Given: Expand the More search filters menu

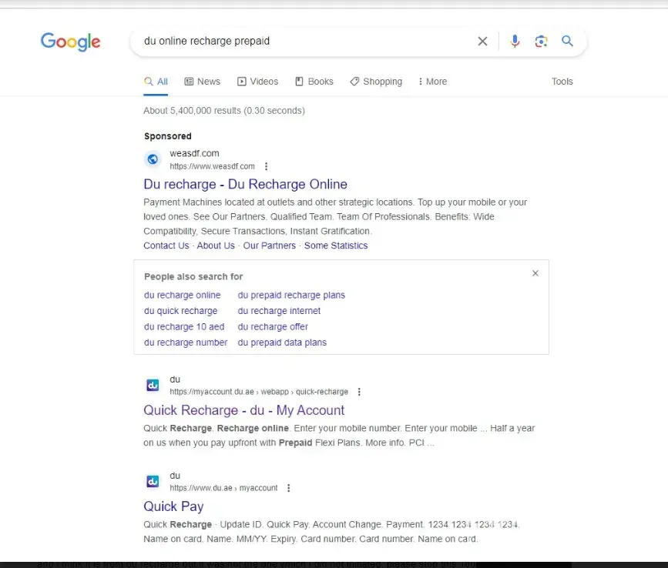Looking at the screenshot, I should [432, 82].
